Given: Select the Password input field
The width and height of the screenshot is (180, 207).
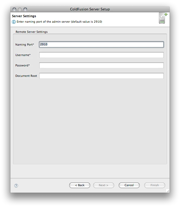Looking at the screenshot, I should pos(101,65).
